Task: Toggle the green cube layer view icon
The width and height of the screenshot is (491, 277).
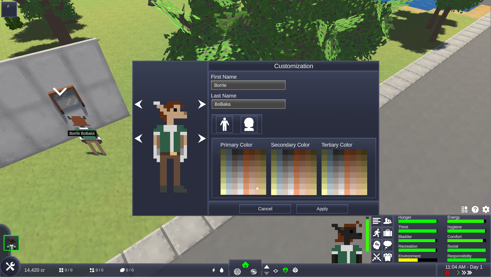Action: pyautogui.click(x=285, y=270)
